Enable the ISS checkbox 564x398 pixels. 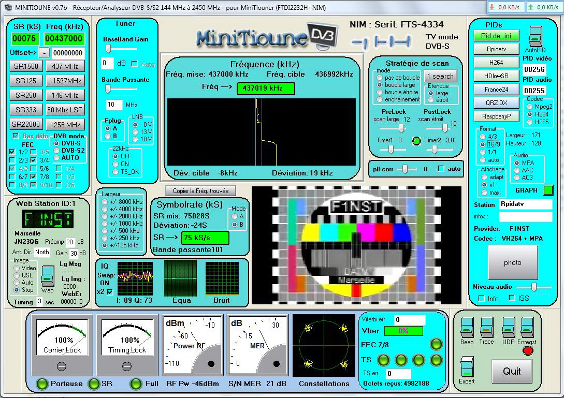tap(512, 298)
